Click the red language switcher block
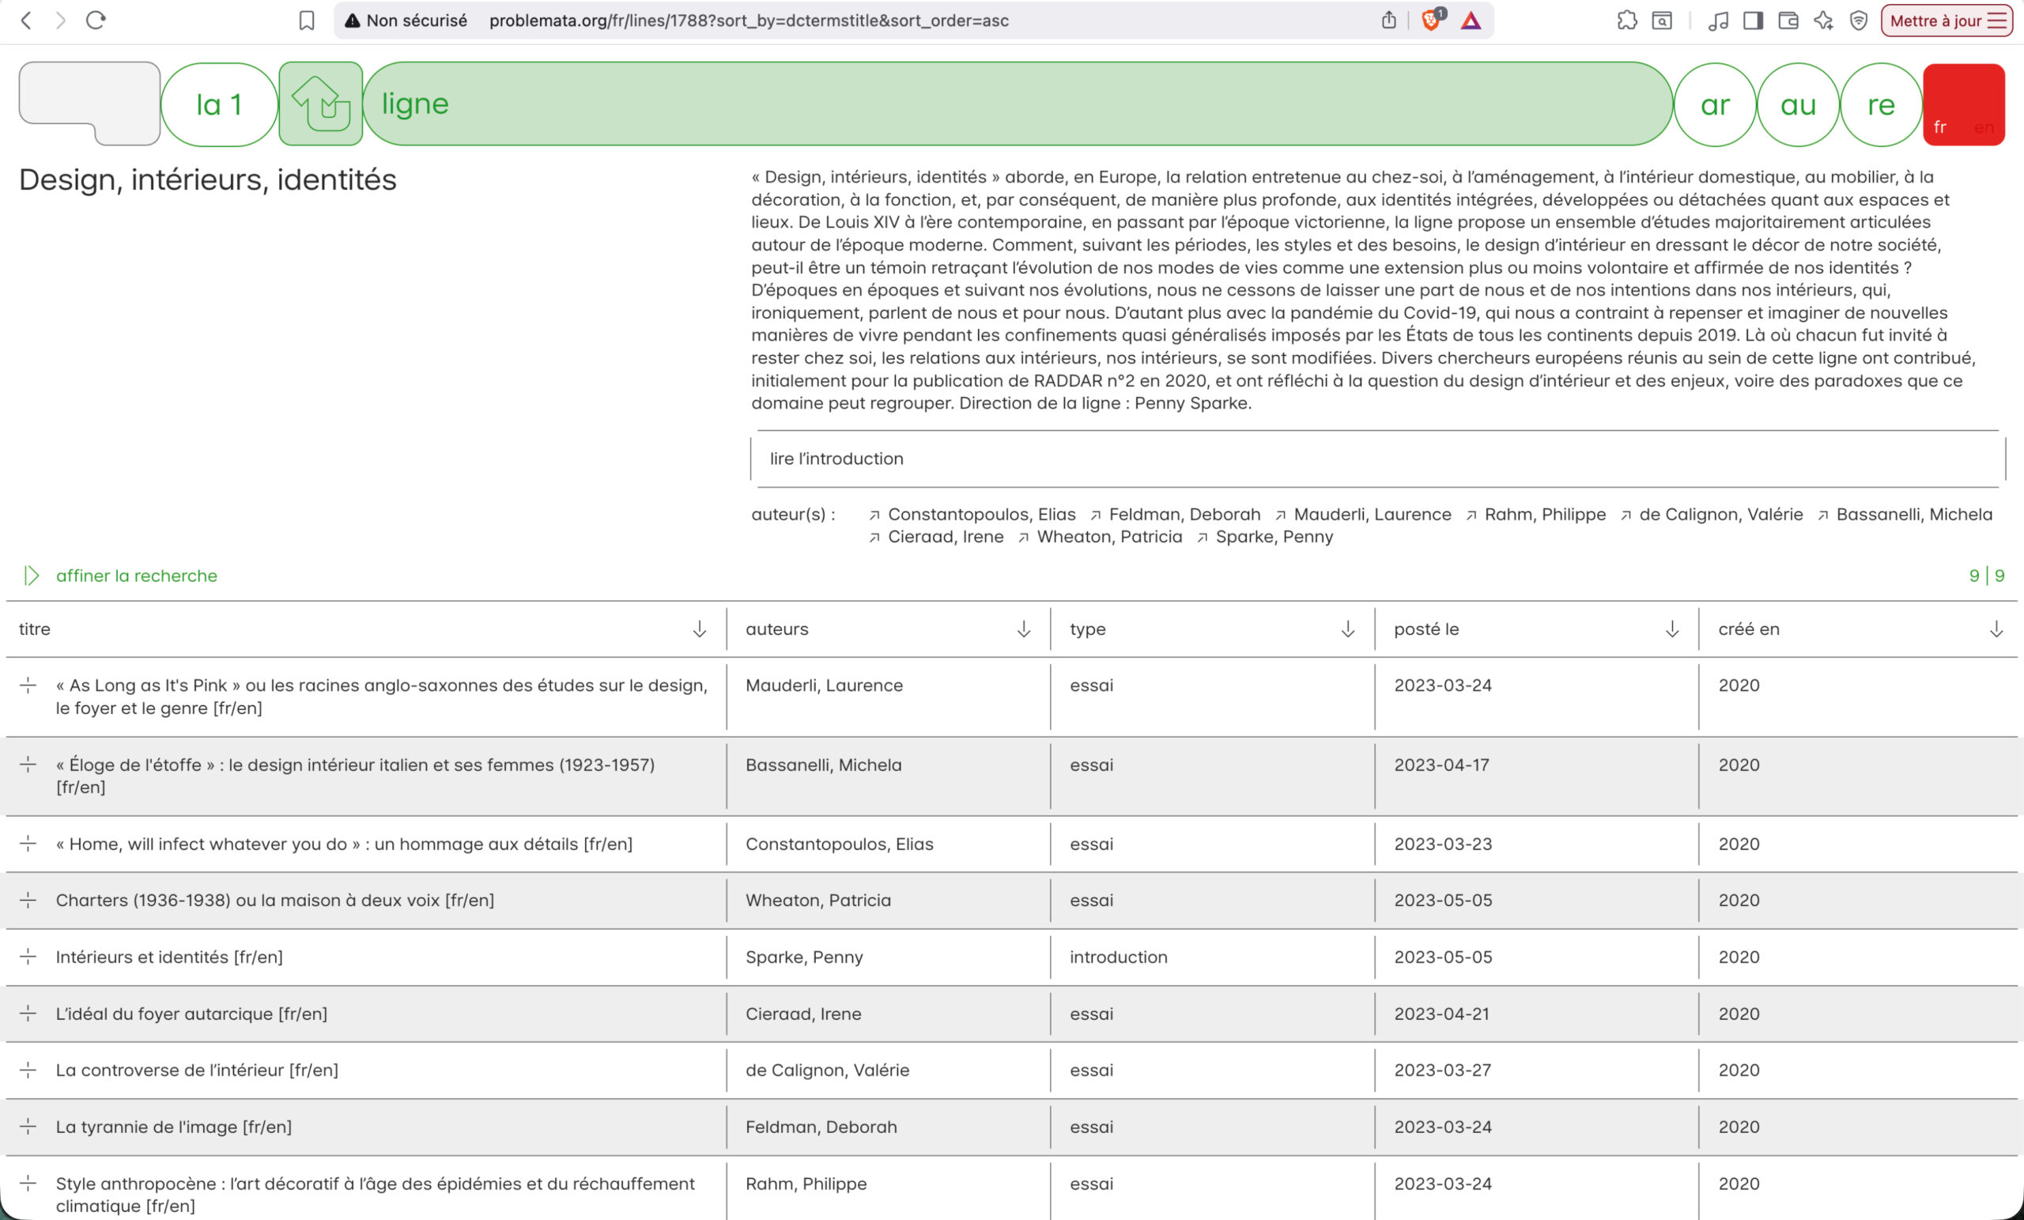The width and height of the screenshot is (2024, 1220). pos(1963,94)
